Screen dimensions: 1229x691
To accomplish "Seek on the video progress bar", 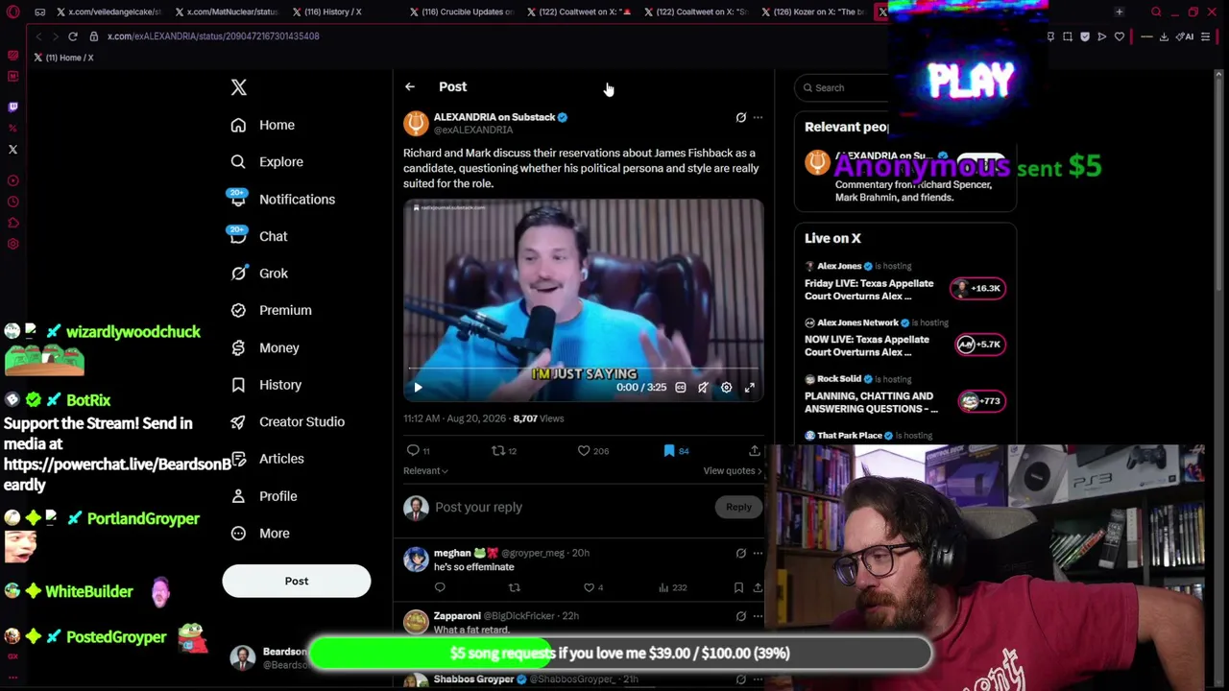I will pos(584,368).
